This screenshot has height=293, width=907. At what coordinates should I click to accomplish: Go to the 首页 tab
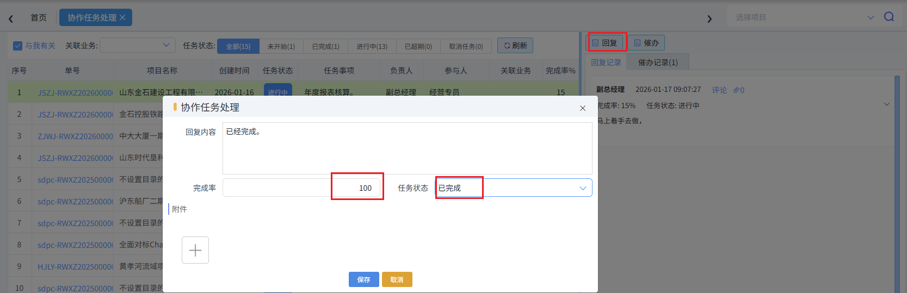(x=38, y=17)
